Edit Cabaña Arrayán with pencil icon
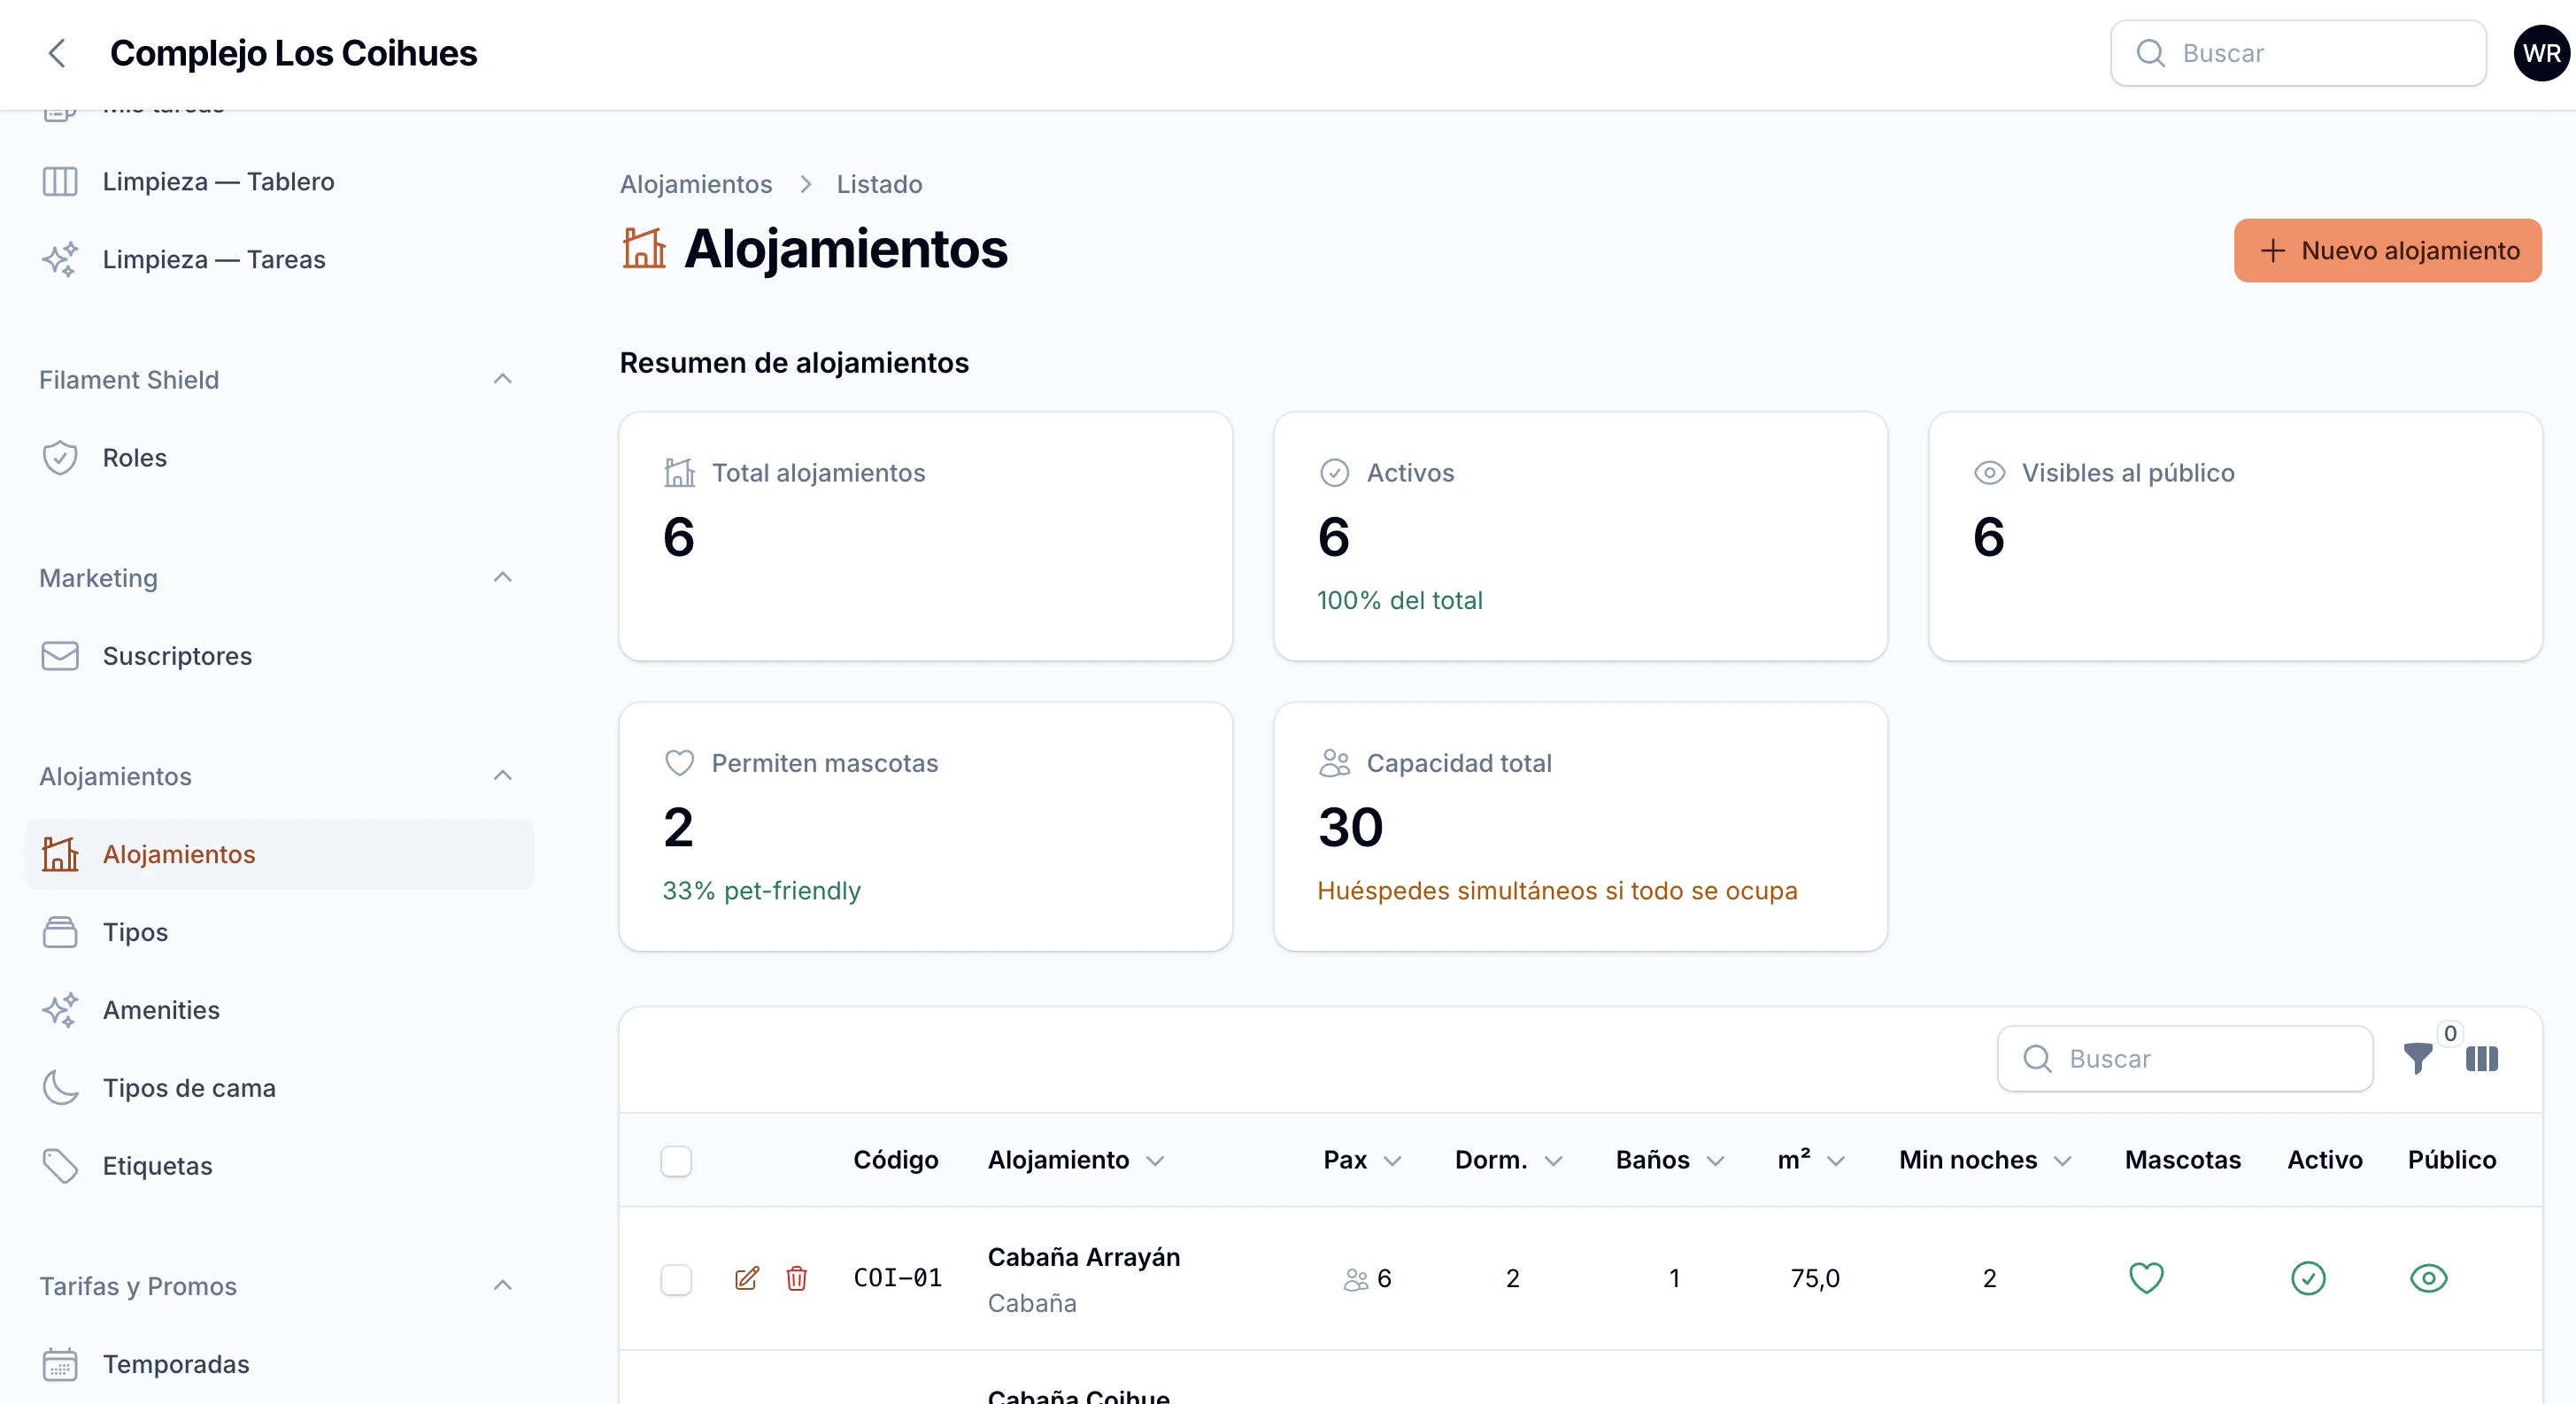This screenshot has height=1404, width=2576. click(x=747, y=1278)
